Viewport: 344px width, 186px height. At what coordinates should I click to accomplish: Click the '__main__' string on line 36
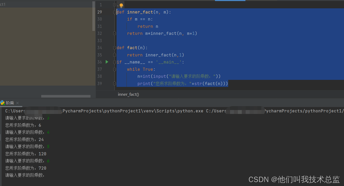[168, 62]
